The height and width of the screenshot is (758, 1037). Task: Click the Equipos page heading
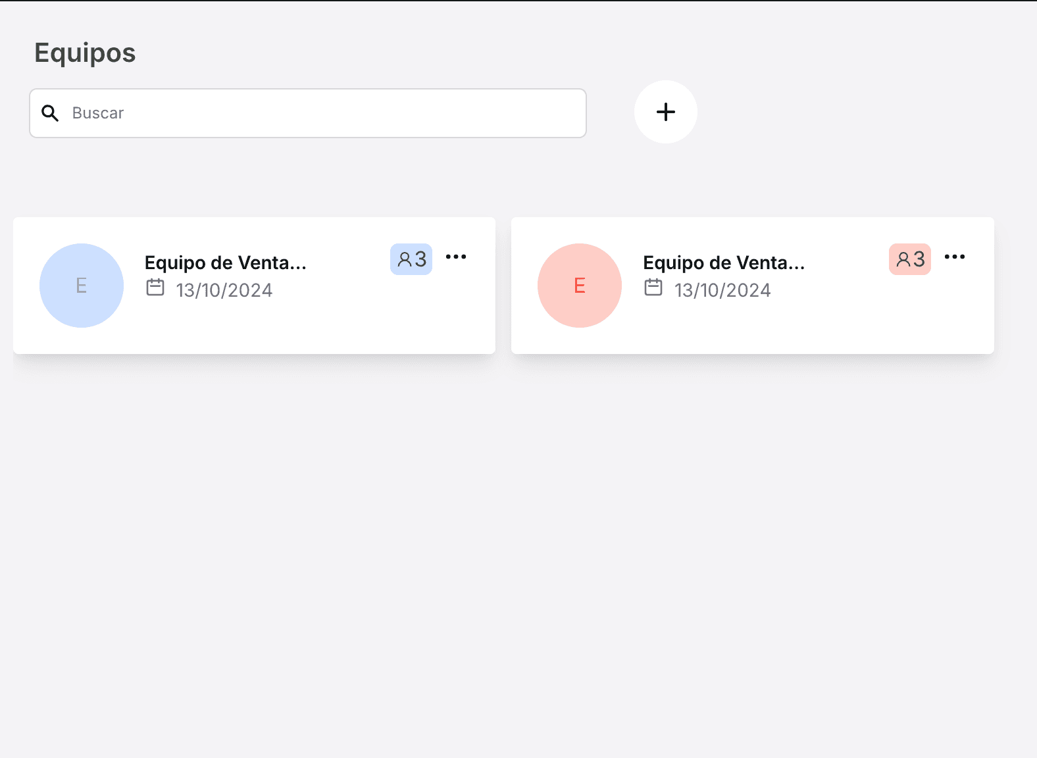click(85, 53)
